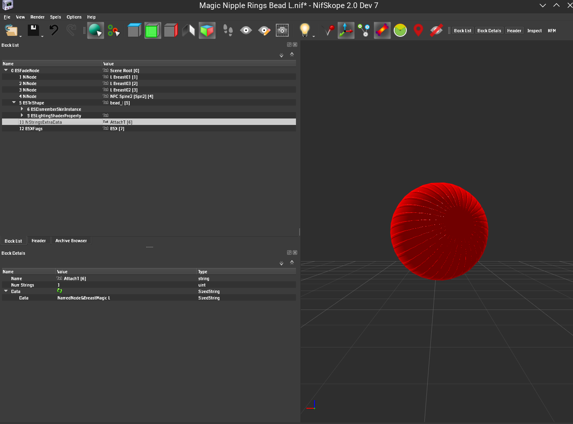Toggle the textures gradient icon
Viewport: 573px width, 424px height.
pos(382,31)
